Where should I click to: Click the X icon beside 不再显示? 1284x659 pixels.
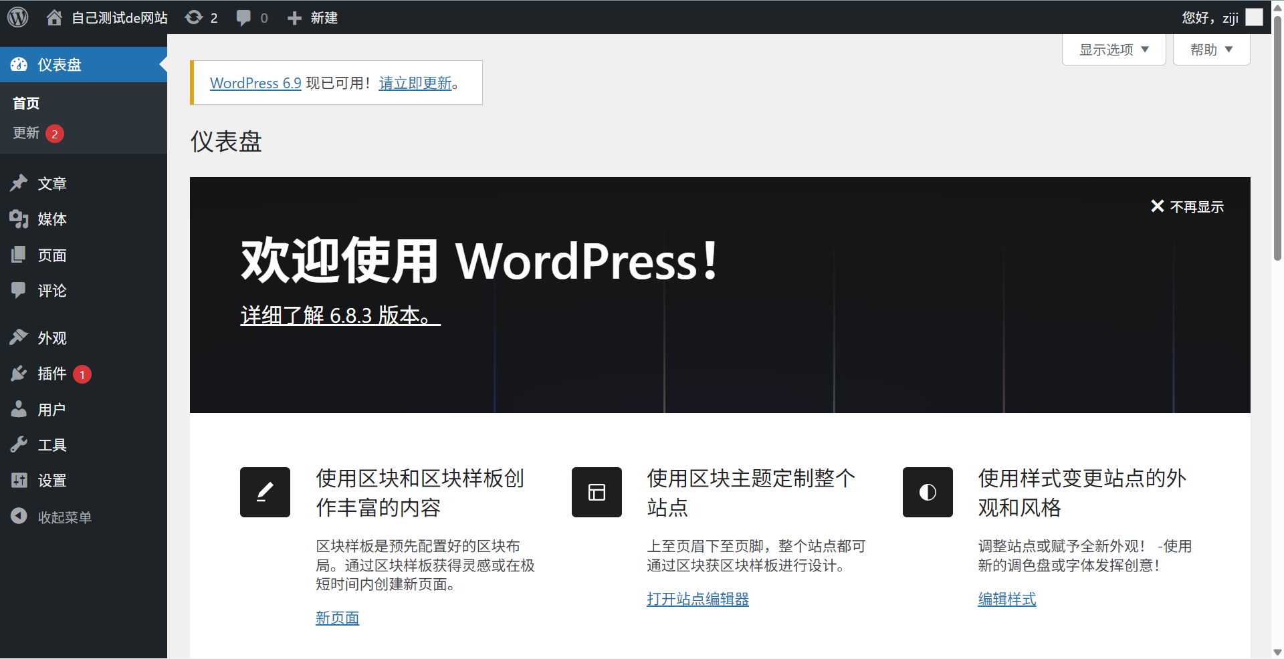point(1158,207)
